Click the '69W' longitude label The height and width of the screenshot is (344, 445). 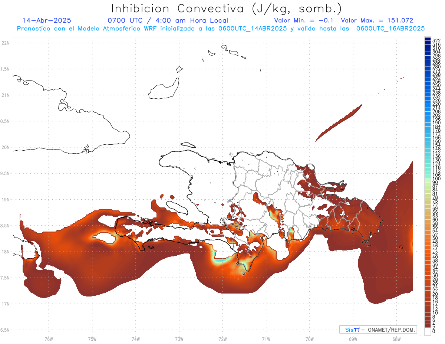353,339
